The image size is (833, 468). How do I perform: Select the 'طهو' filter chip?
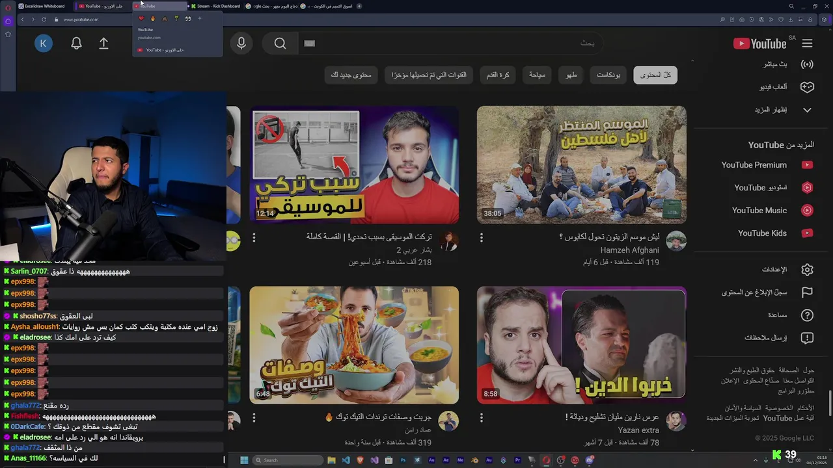[571, 75]
